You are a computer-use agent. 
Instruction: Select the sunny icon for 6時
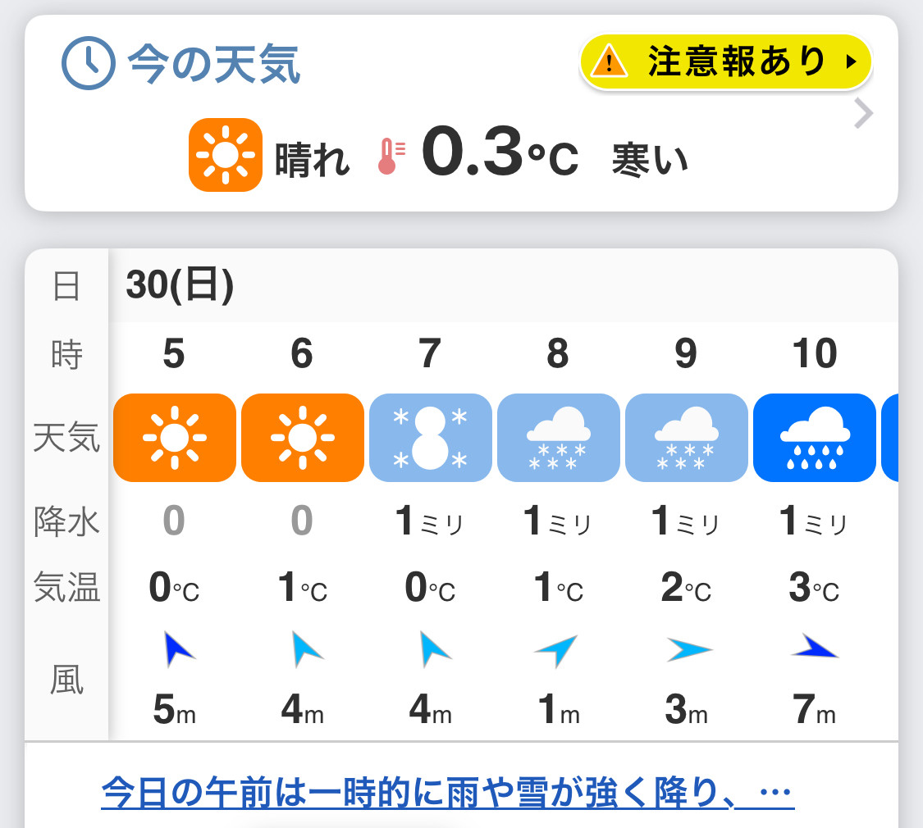303,438
